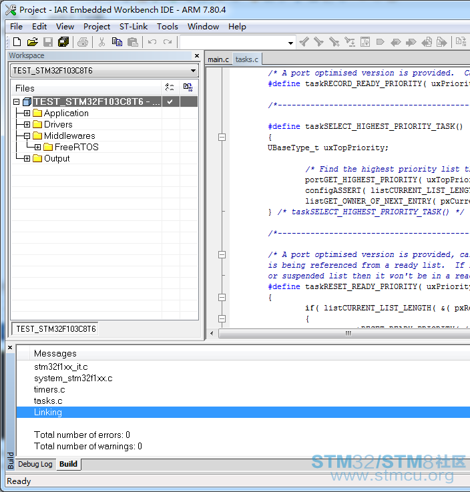This screenshot has width=470, height=492.
Task: Open the Help menu
Action: click(x=237, y=27)
